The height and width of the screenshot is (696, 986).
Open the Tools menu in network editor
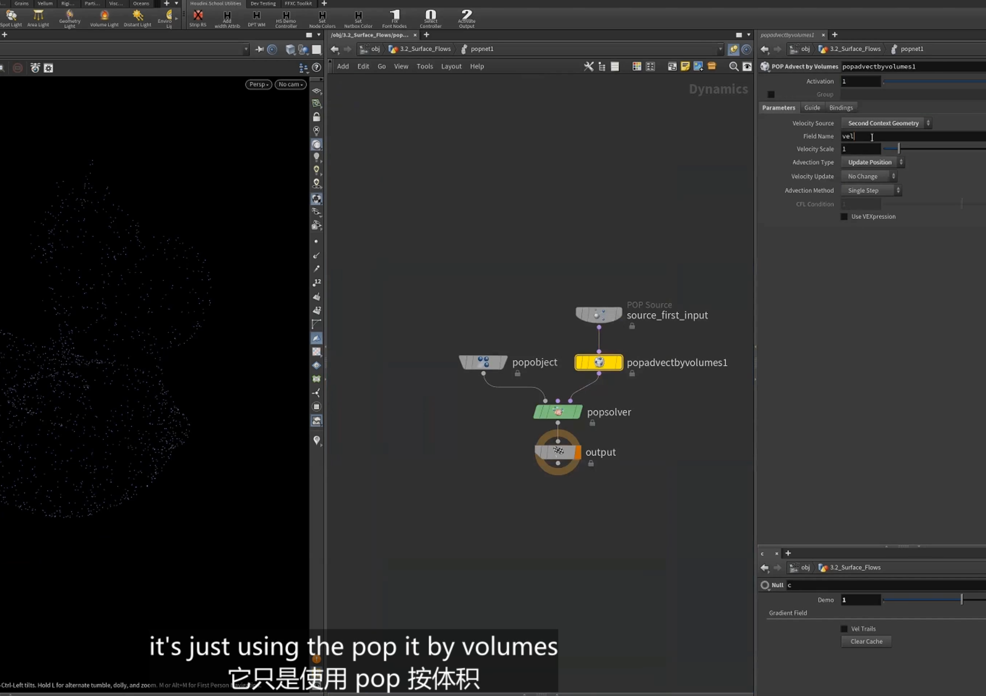click(424, 66)
